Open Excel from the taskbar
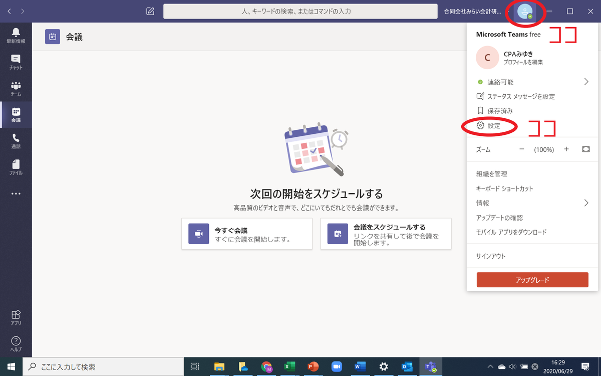 pyautogui.click(x=289, y=366)
